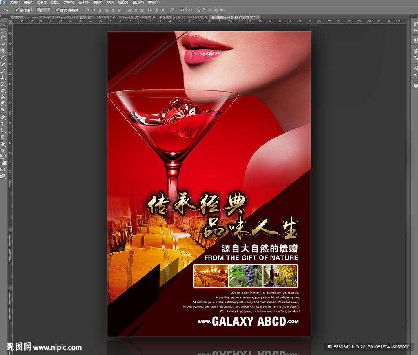This screenshot has width=418, height=355.
Task: Open the 滤镜(T) menu
Action: point(96,2)
